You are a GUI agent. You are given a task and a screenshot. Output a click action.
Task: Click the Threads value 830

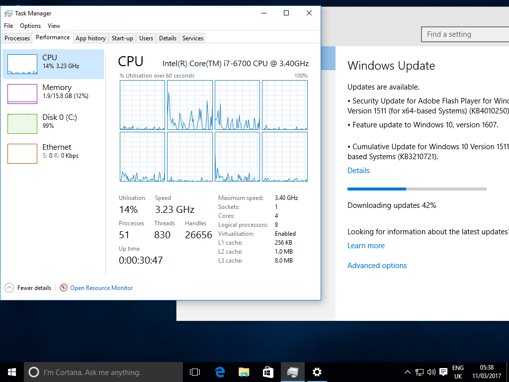point(163,235)
